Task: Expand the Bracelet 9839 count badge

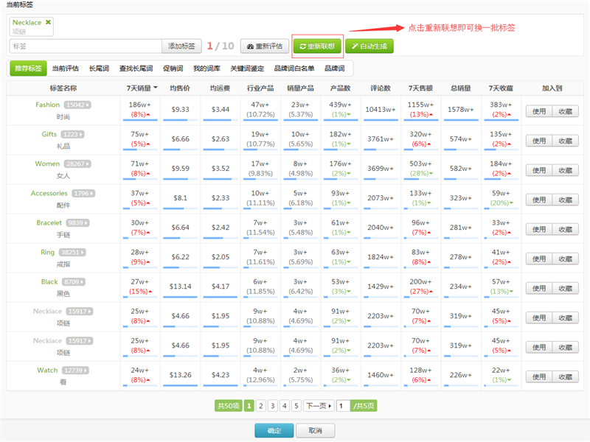Action: pos(78,223)
